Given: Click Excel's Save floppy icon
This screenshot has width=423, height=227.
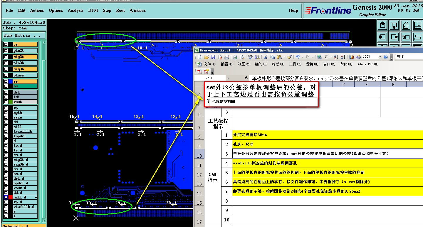Looking at the screenshot, I should coord(213,57).
